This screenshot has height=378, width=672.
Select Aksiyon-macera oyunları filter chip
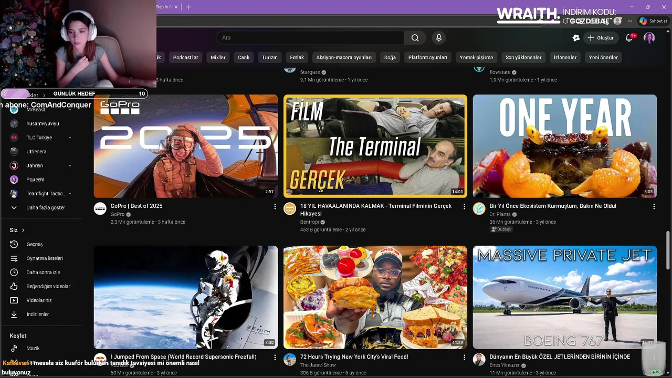pos(344,57)
